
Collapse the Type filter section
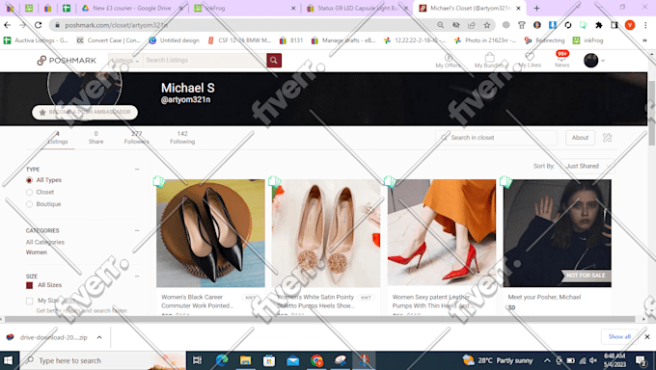[x=137, y=170]
